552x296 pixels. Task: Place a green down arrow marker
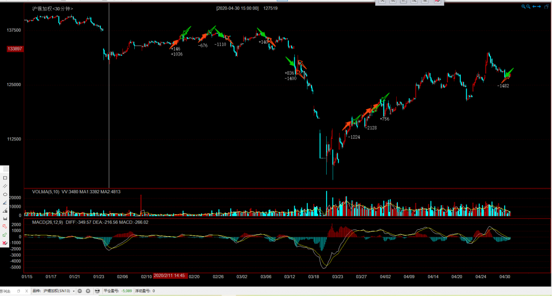click(x=5, y=235)
